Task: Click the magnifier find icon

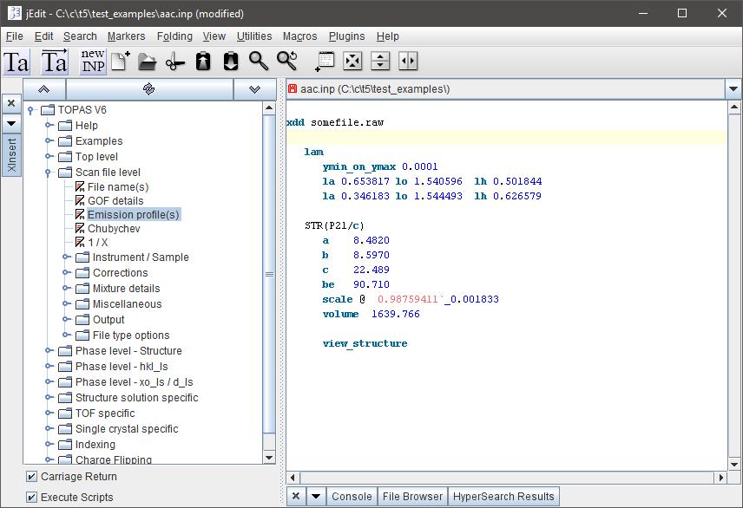Action: [259, 62]
